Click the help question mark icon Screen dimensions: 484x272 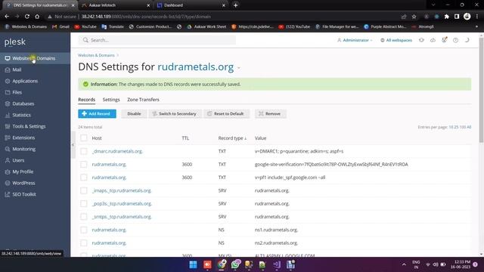point(455,40)
